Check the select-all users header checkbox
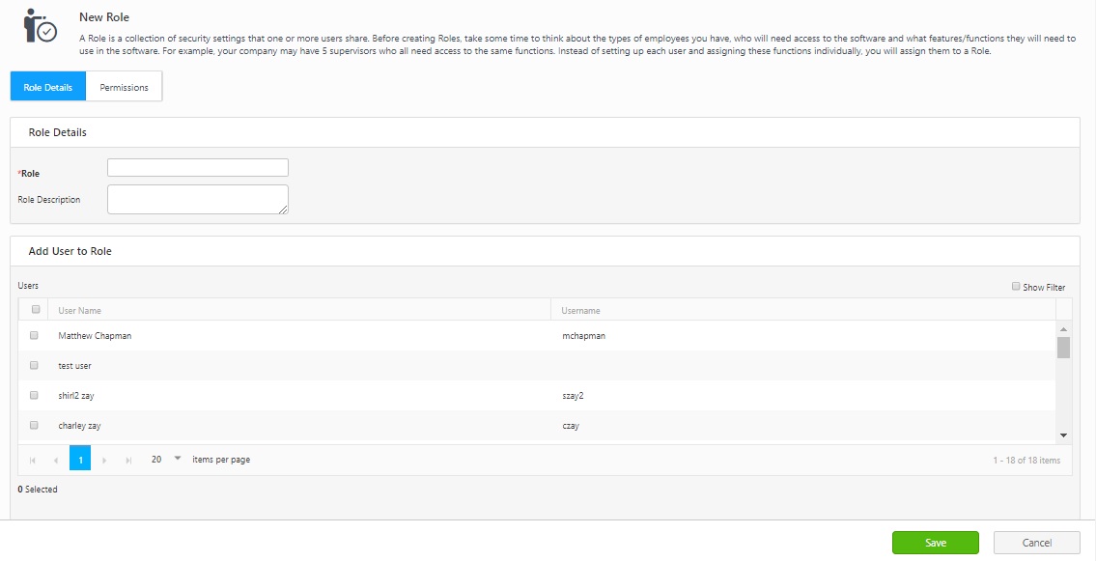Viewport: 1096px width, 561px height. (36, 310)
